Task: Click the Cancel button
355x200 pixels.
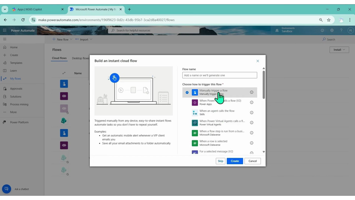Action: tap(252, 161)
